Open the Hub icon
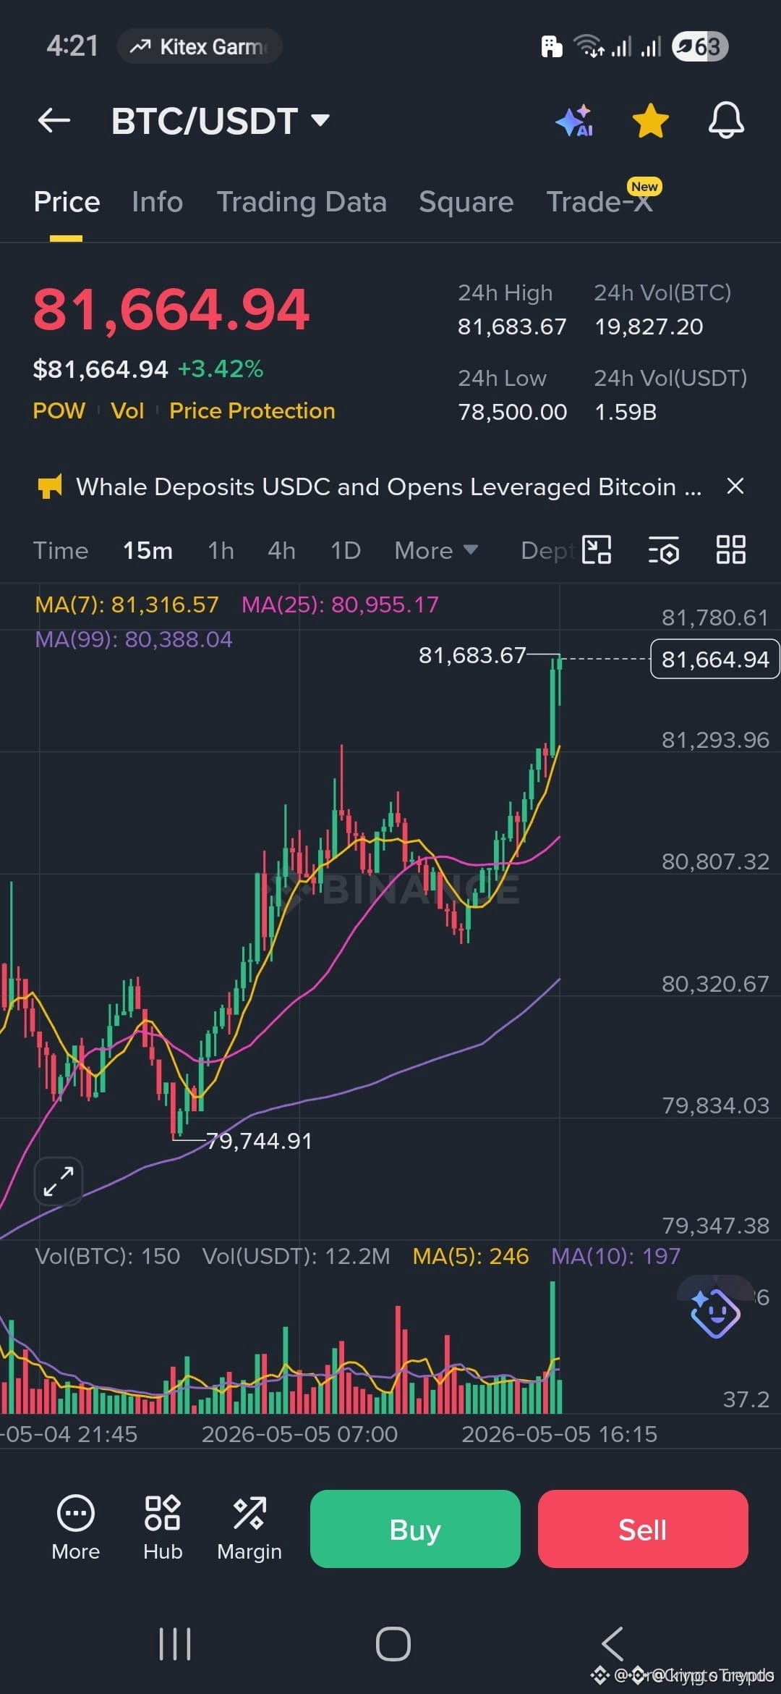 coord(163,1528)
